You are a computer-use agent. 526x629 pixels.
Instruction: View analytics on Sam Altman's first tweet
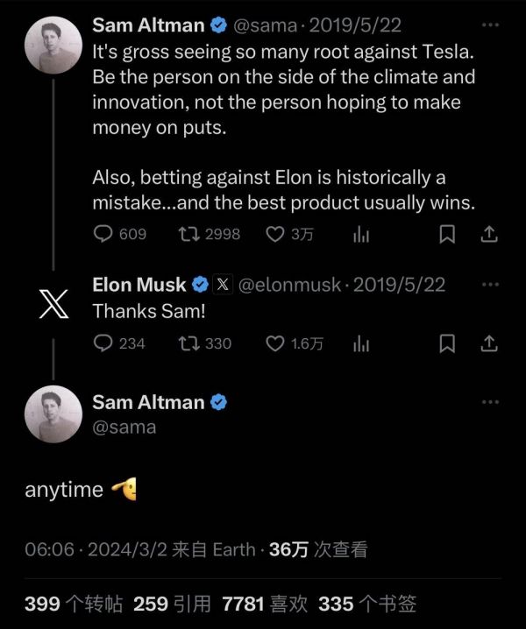pos(360,234)
